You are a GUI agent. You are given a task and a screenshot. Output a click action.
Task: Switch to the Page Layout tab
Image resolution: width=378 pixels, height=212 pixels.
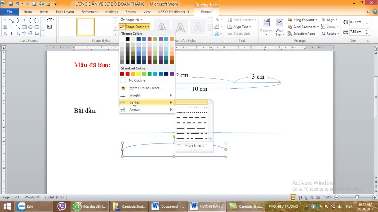click(x=65, y=12)
